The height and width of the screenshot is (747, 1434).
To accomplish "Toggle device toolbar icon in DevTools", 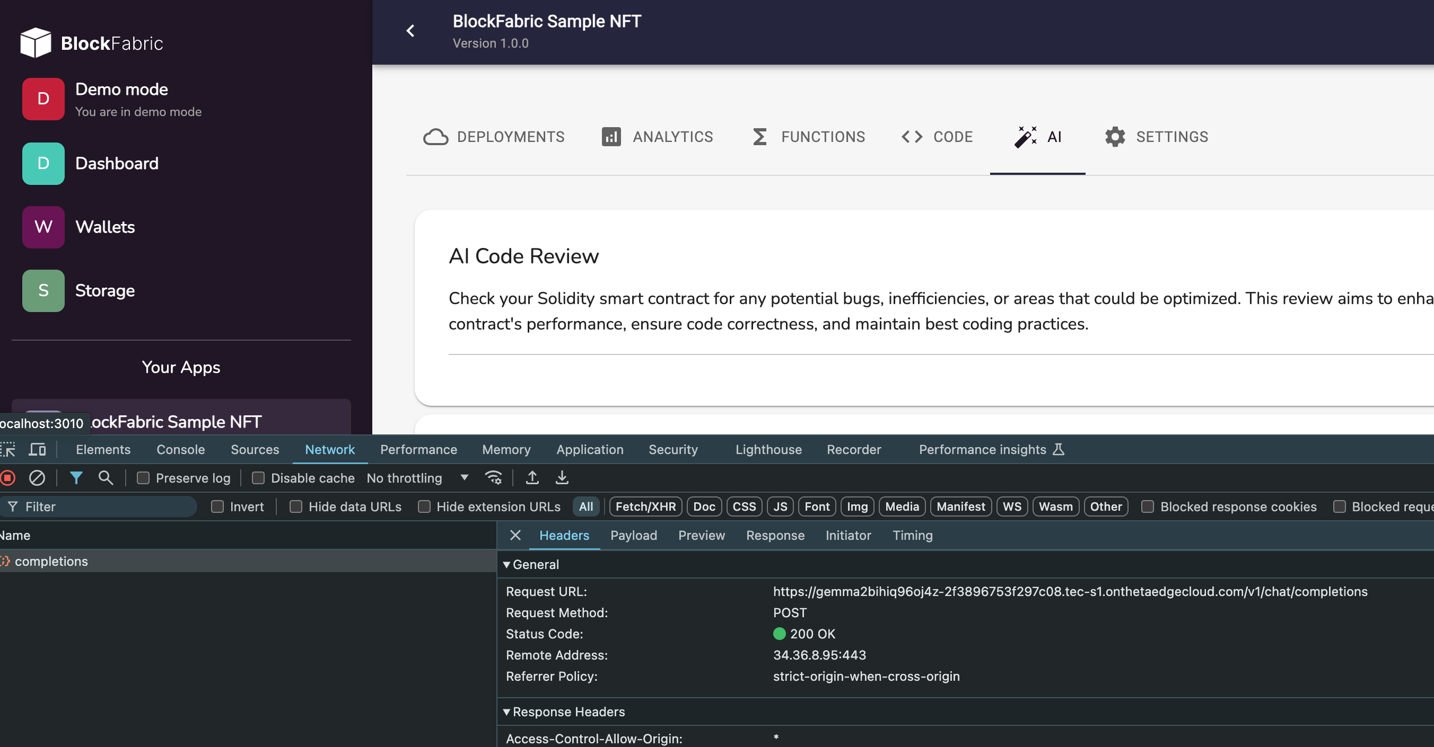I will tap(37, 449).
